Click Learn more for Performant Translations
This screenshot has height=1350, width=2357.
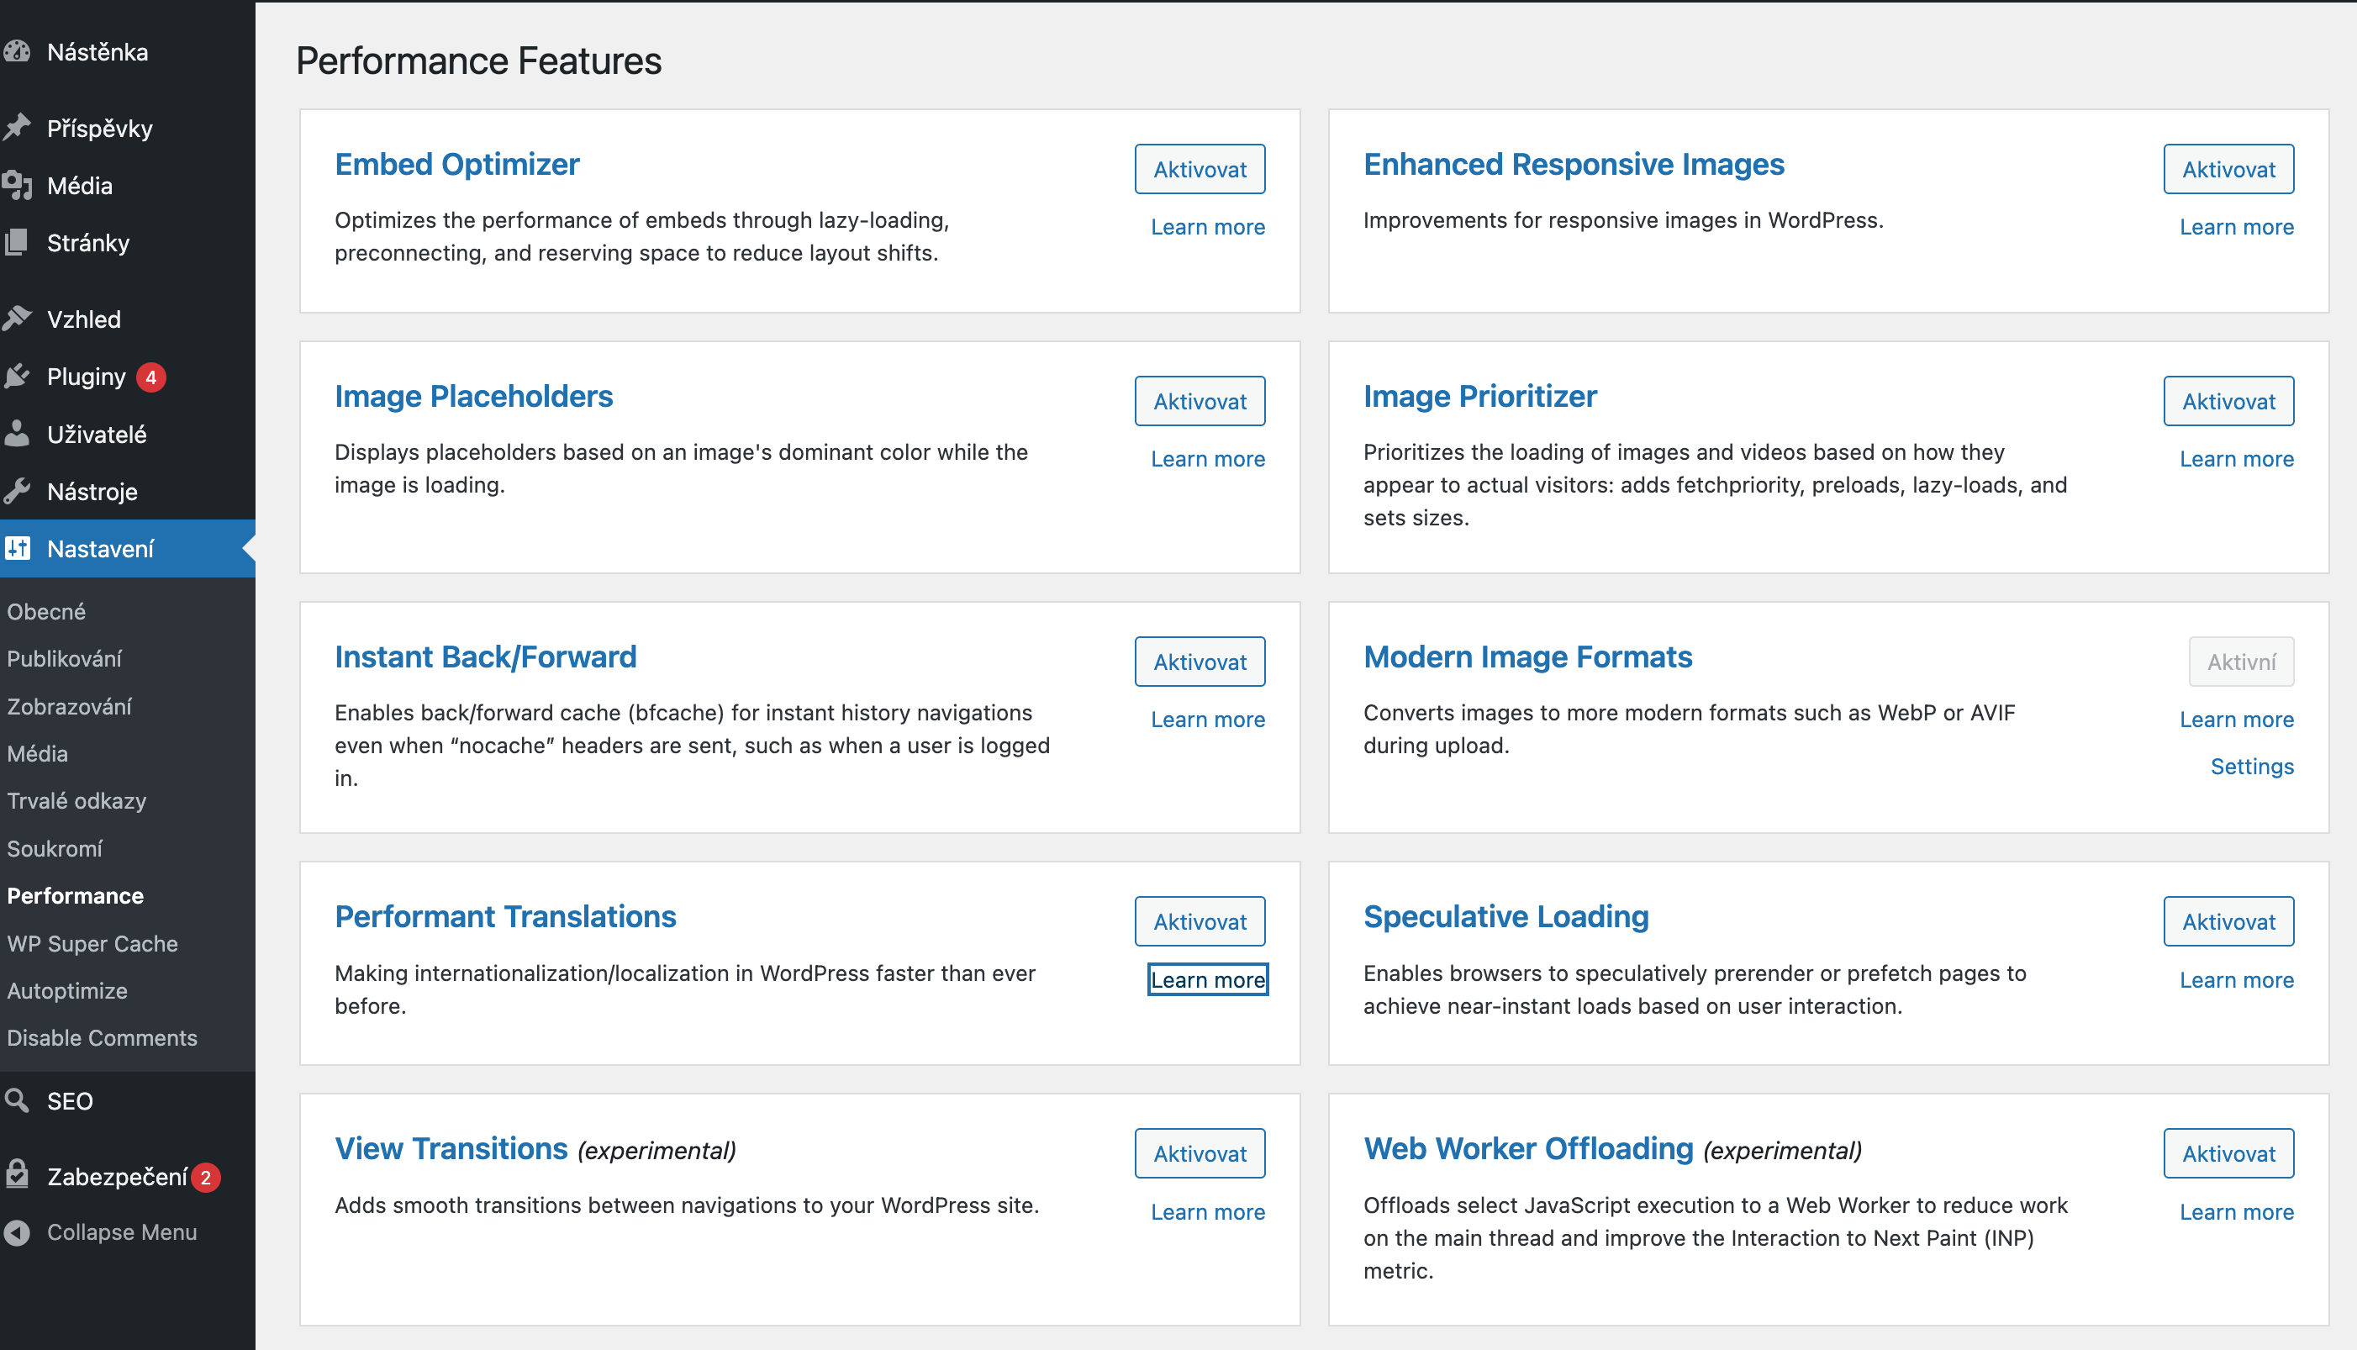coord(1207,979)
